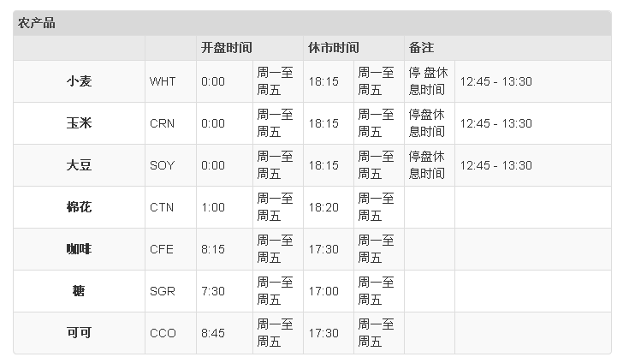Click the 休市时间 column header

[333, 48]
